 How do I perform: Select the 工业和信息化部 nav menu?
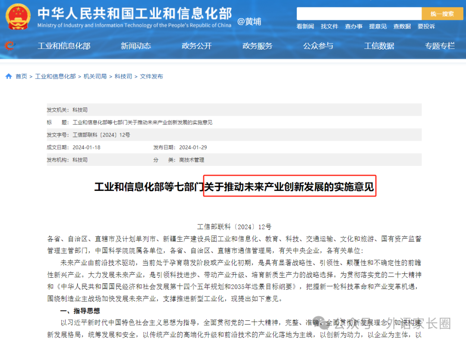click(64, 46)
